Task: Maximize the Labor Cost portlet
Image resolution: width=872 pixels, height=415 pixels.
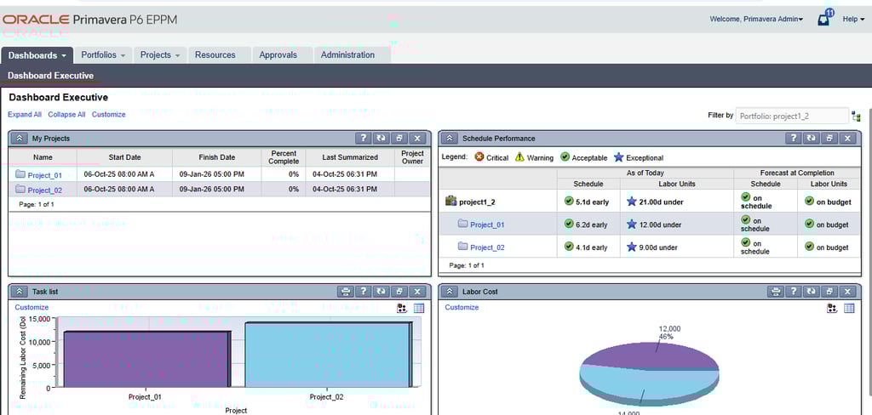Action: click(x=829, y=291)
